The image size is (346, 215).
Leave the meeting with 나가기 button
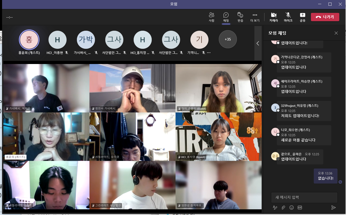point(325,17)
